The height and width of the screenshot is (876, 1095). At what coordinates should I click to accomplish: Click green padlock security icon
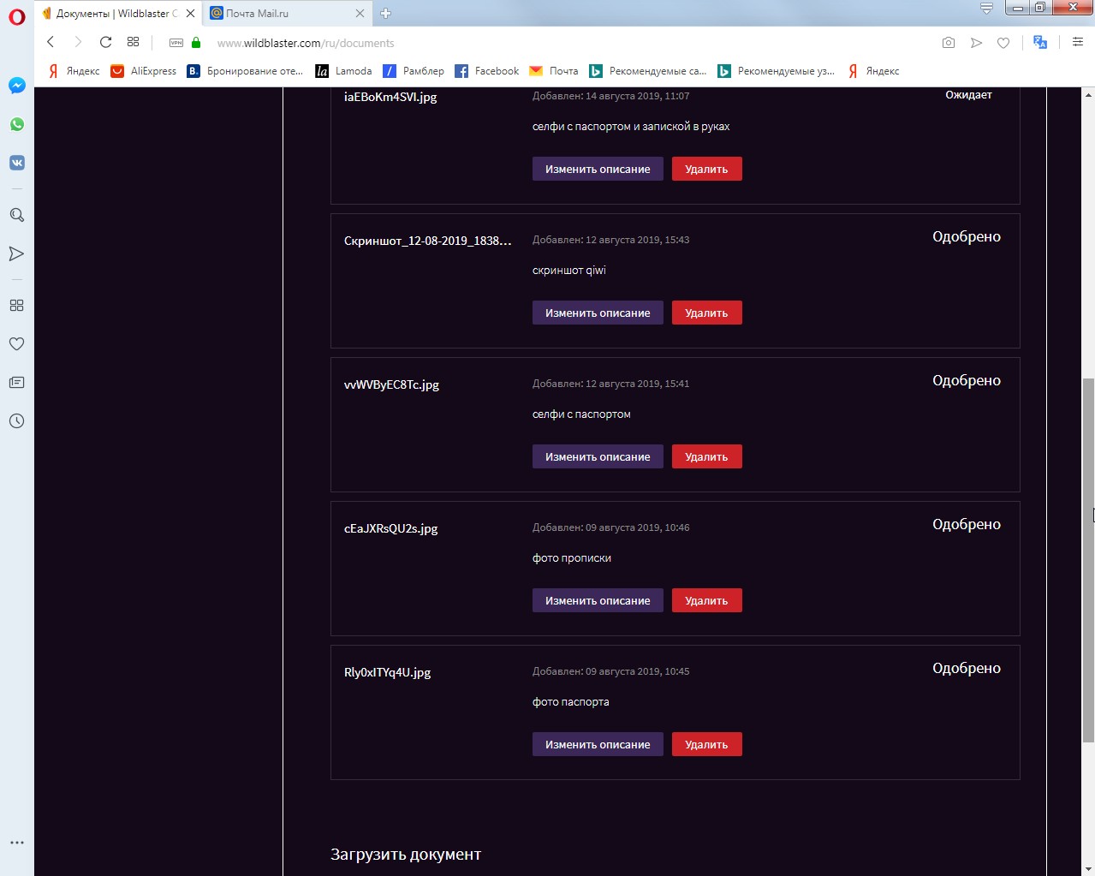pos(196,42)
